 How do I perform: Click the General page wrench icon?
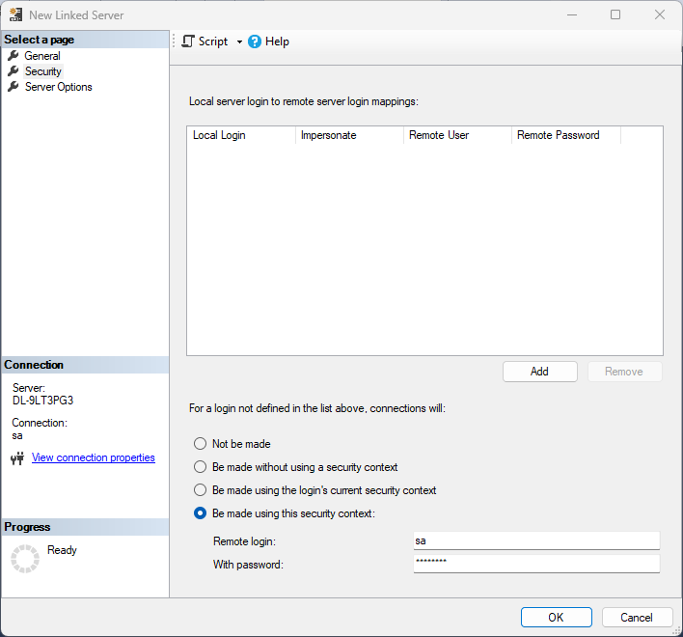pyautogui.click(x=14, y=56)
